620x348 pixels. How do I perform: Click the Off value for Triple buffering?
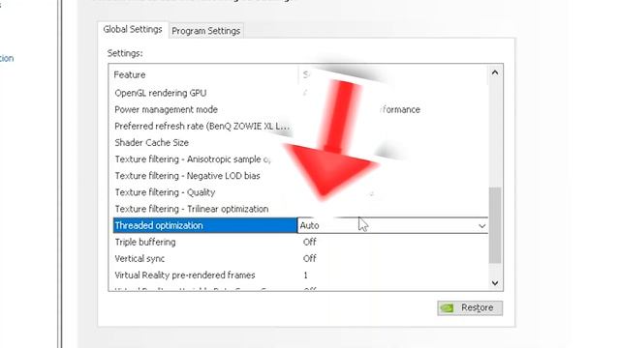[x=310, y=243]
